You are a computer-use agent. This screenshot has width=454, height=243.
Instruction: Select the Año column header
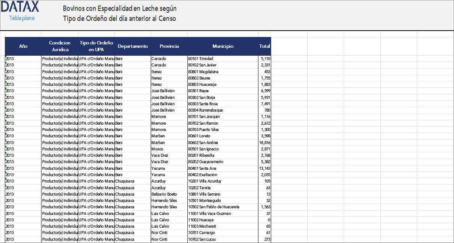pyautogui.click(x=23, y=46)
